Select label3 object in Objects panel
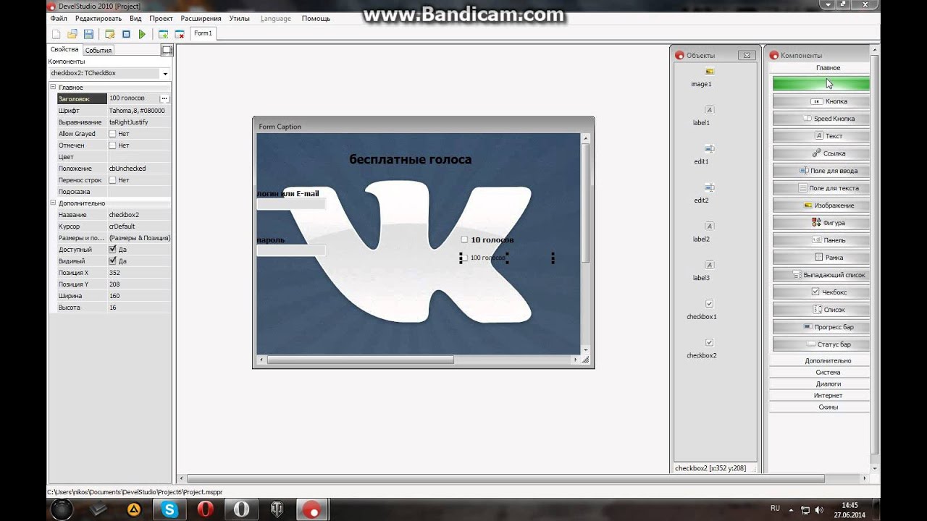This screenshot has height=521, width=927. (702, 271)
